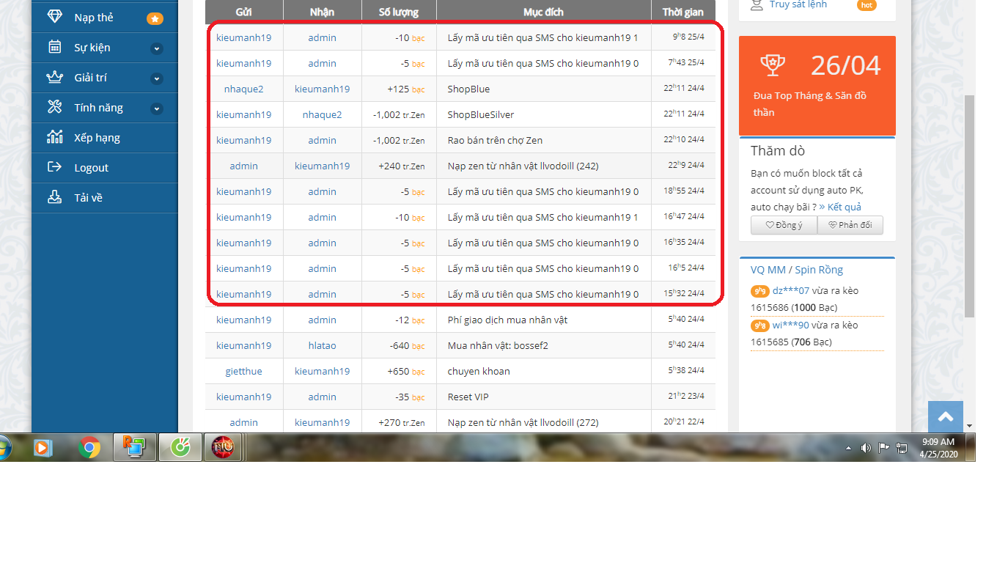This screenshot has width=997, height=563.
Task: Expand the Sự kiện submenu arrow
Action: 156,48
